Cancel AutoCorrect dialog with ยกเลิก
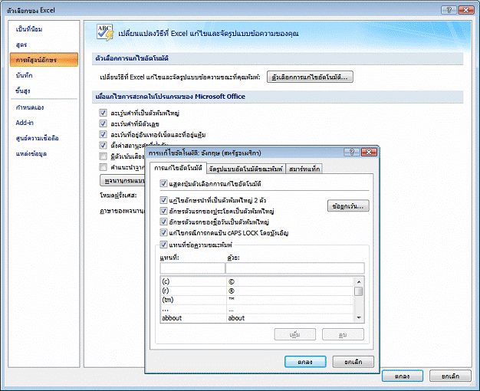The image size is (480, 391). pyautogui.click(x=353, y=362)
